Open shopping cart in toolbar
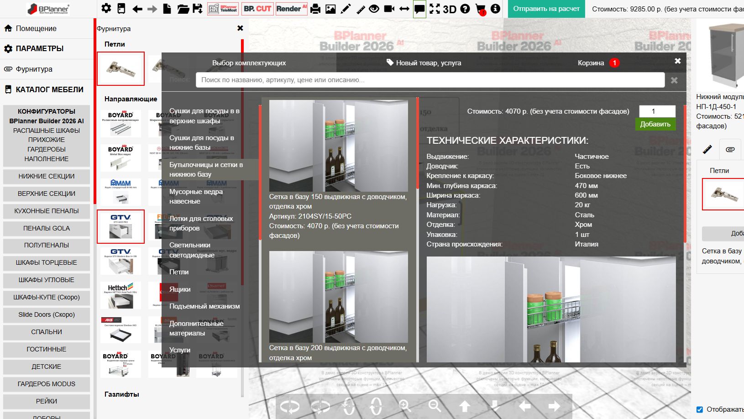This screenshot has height=419, width=744. 481,9
